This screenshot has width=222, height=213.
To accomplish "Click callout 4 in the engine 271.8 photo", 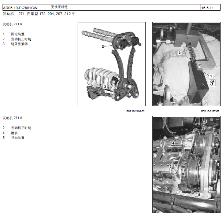I will (173, 143).
